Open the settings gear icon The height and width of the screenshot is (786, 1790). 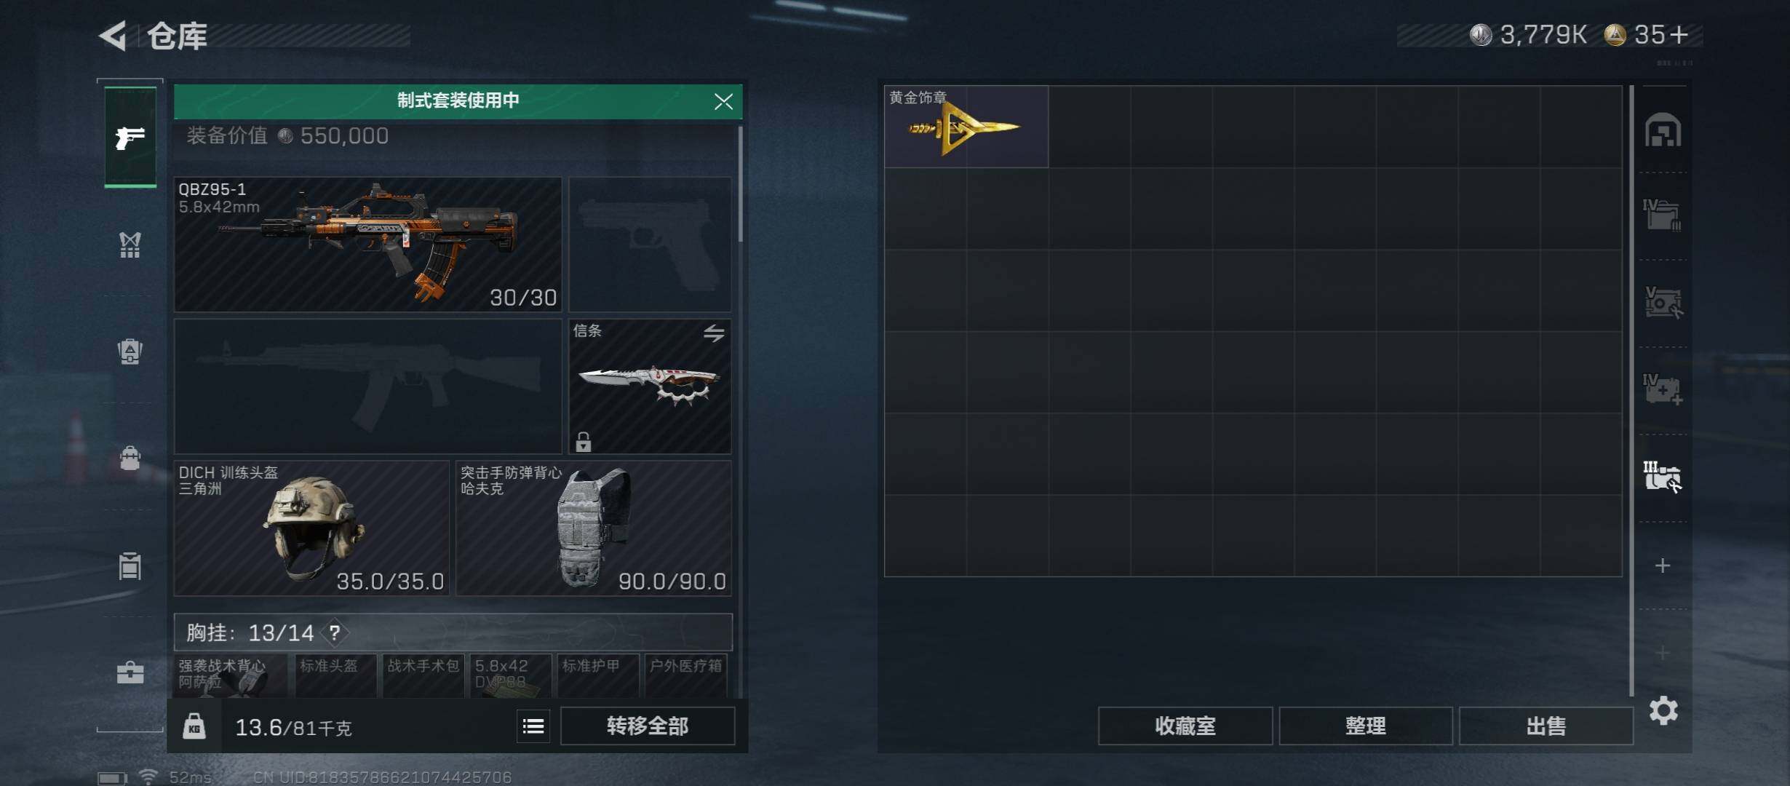click(x=1663, y=710)
